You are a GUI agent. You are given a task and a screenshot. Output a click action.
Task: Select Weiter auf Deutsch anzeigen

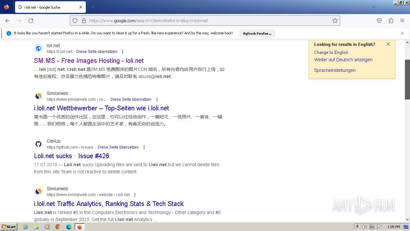[343, 60]
